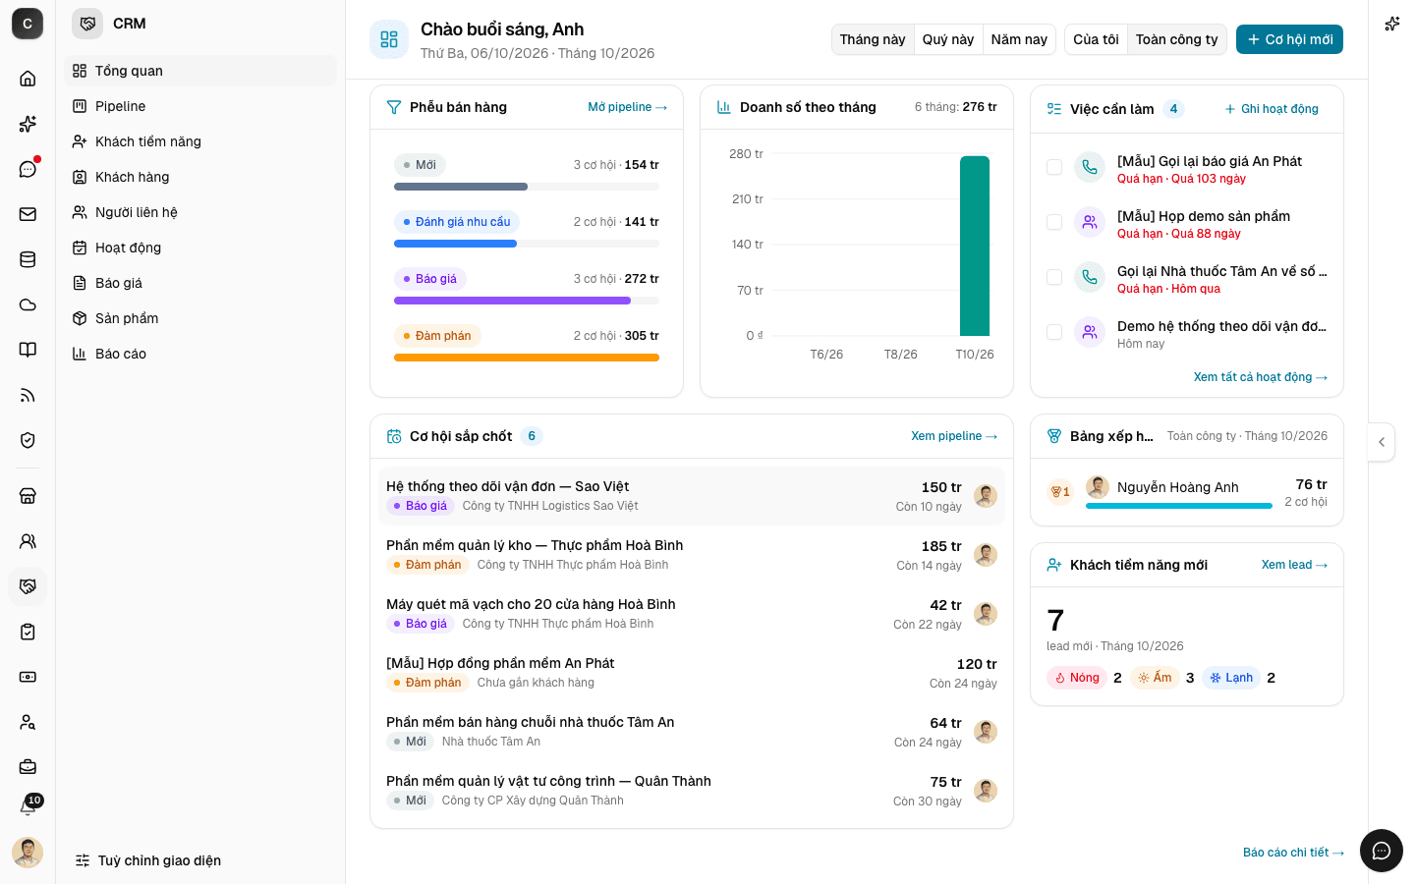
Task: Open the chat bubble support button
Action: click(x=1382, y=851)
